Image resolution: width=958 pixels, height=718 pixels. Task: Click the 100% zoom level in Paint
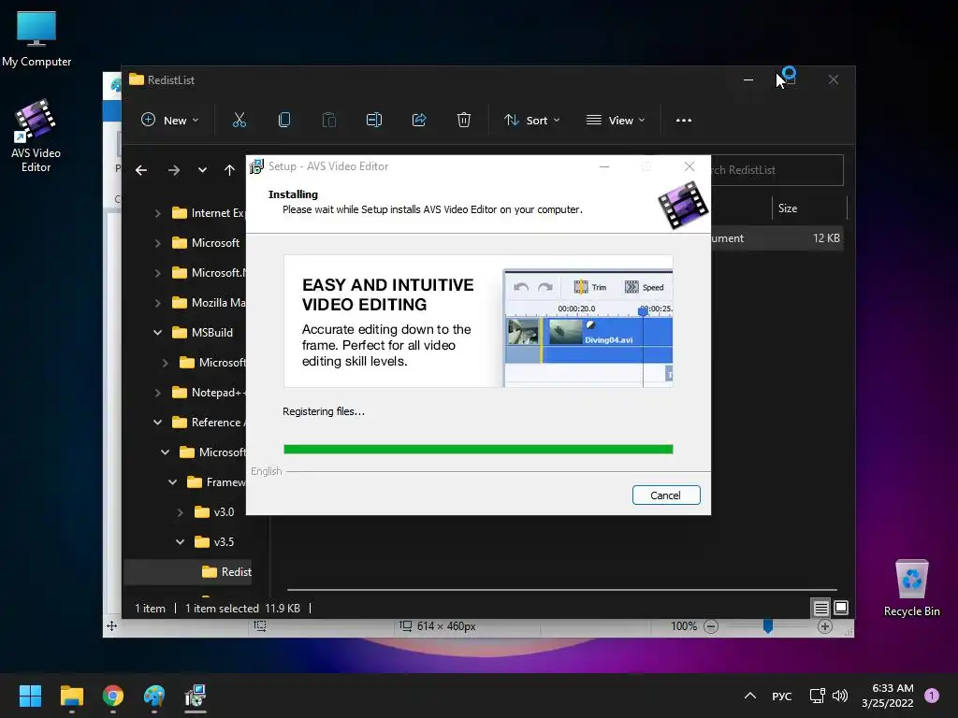click(684, 626)
